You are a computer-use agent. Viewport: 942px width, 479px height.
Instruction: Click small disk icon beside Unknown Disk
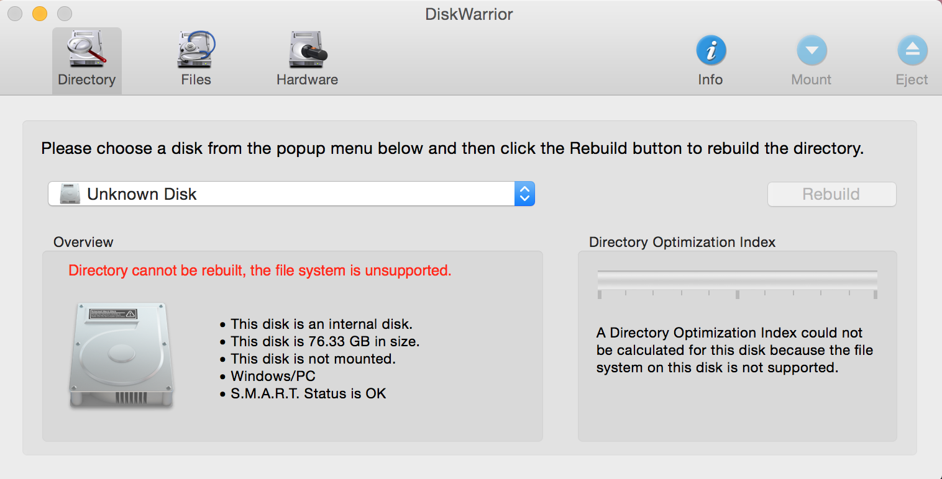pyautogui.click(x=70, y=194)
